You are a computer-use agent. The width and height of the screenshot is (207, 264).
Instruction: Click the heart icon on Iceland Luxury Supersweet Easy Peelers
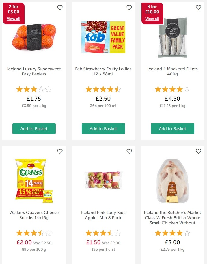[60, 8]
